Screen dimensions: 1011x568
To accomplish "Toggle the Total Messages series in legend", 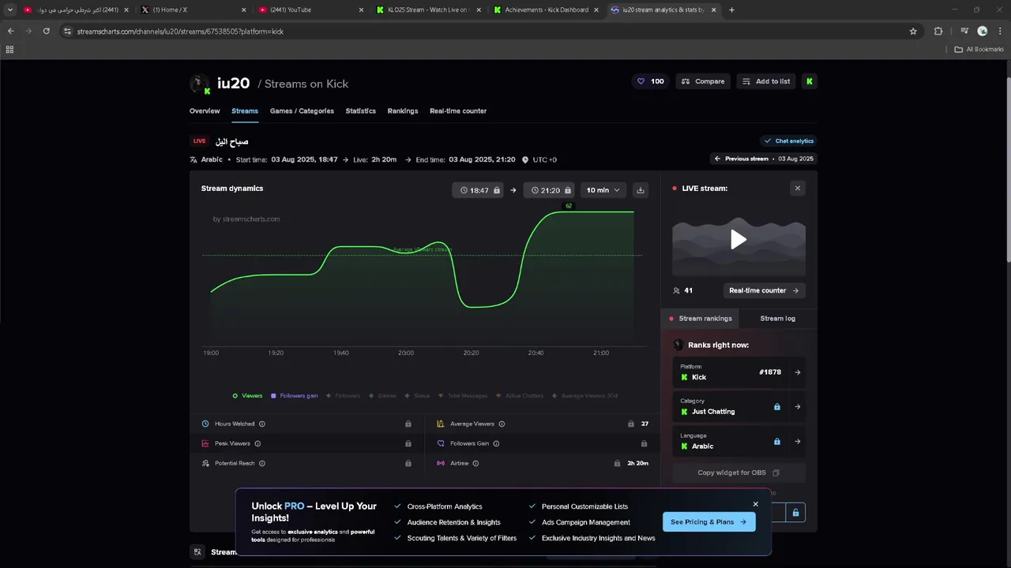I will point(463,396).
